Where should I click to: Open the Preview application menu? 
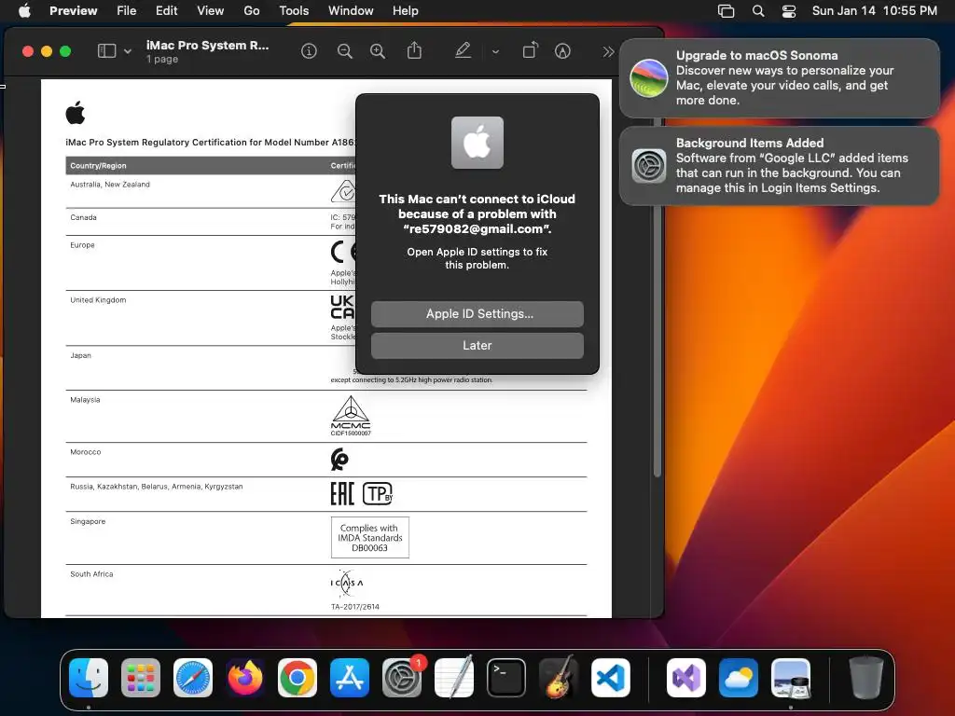[x=73, y=10]
